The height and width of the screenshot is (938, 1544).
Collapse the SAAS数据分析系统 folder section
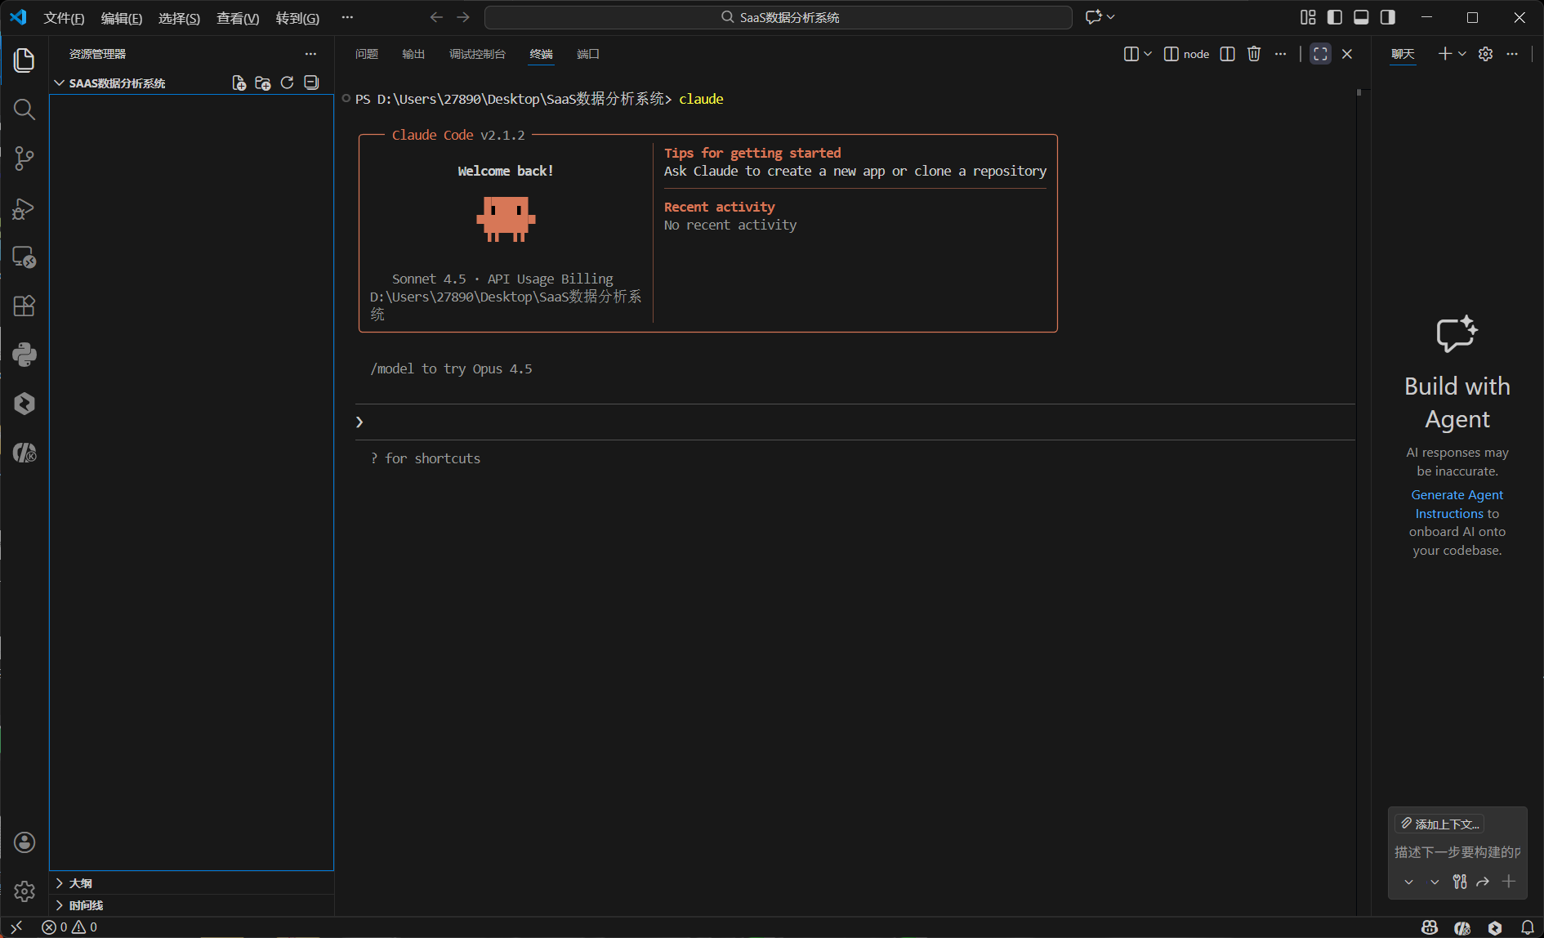[117, 83]
